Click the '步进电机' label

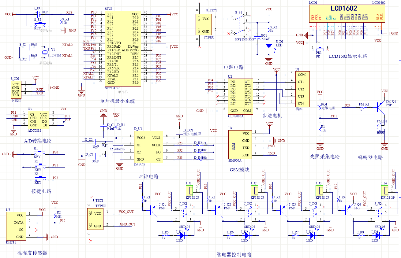point(272,116)
